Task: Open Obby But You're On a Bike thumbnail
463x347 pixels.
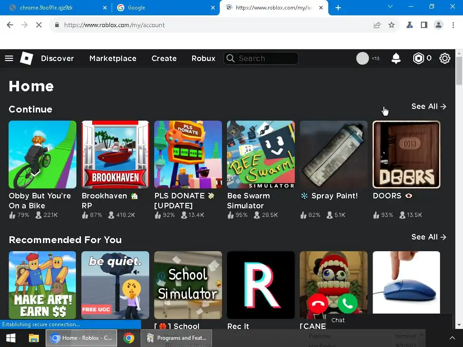Action: [42, 155]
